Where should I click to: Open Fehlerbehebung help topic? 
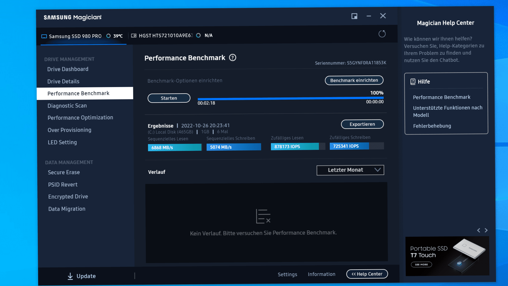point(432,126)
